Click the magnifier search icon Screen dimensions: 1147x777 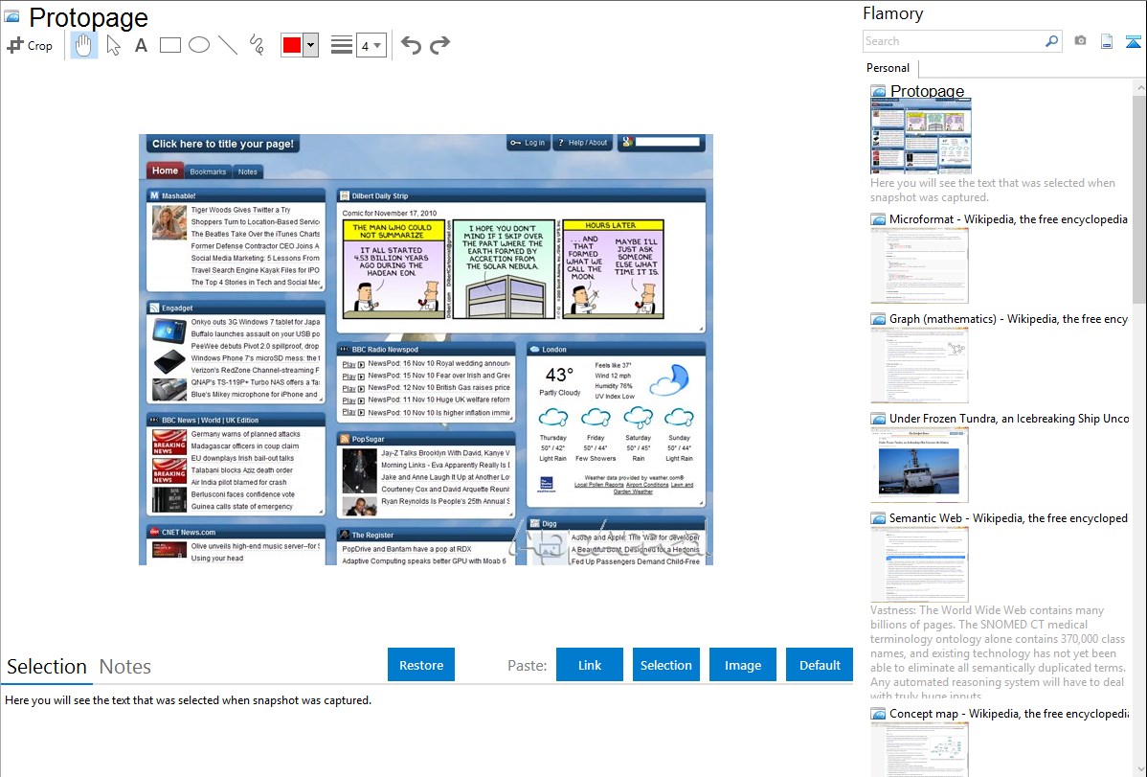click(1052, 41)
